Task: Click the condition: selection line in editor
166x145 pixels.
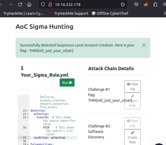Action: (49, 138)
